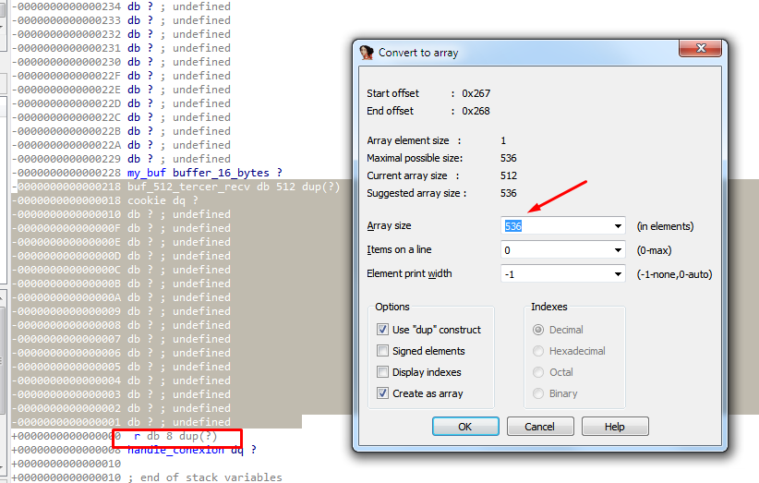759x483 pixels.
Task: Choose the Hexadecimal index radio button
Action: click(x=538, y=351)
